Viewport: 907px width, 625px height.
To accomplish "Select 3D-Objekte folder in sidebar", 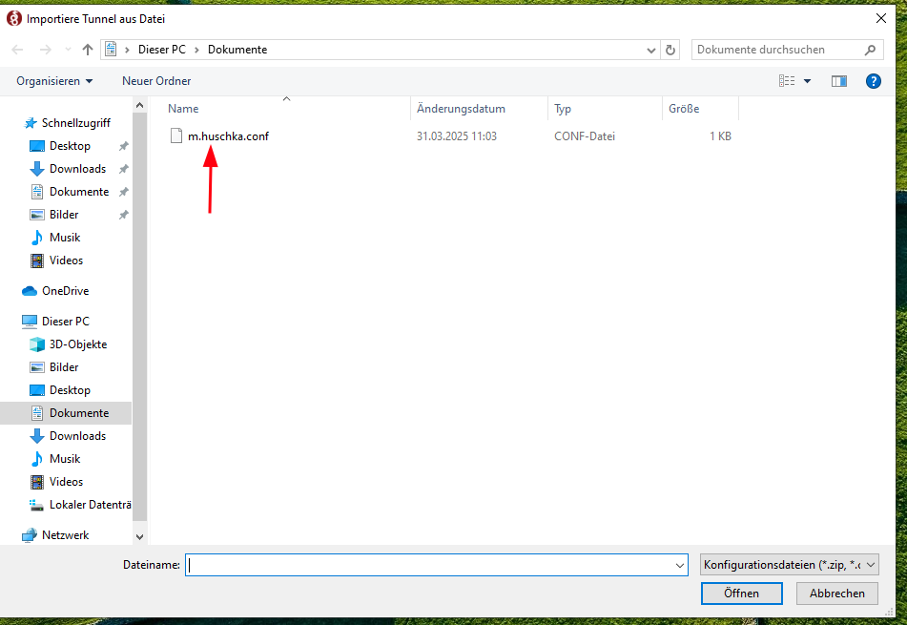I will tap(78, 344).
